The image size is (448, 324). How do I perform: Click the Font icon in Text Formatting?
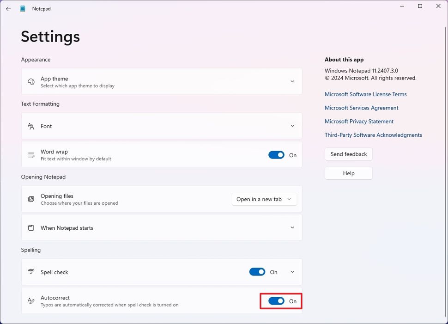31,125
